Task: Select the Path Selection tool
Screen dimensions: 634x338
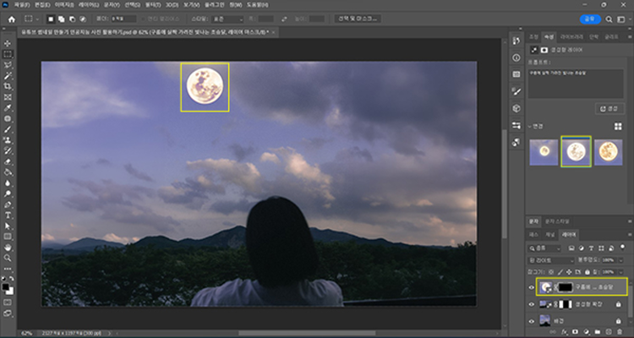Action: (x=8, y=226)
